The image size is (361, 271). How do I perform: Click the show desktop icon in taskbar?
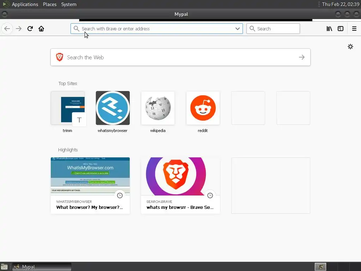click(x=4, y=267)
